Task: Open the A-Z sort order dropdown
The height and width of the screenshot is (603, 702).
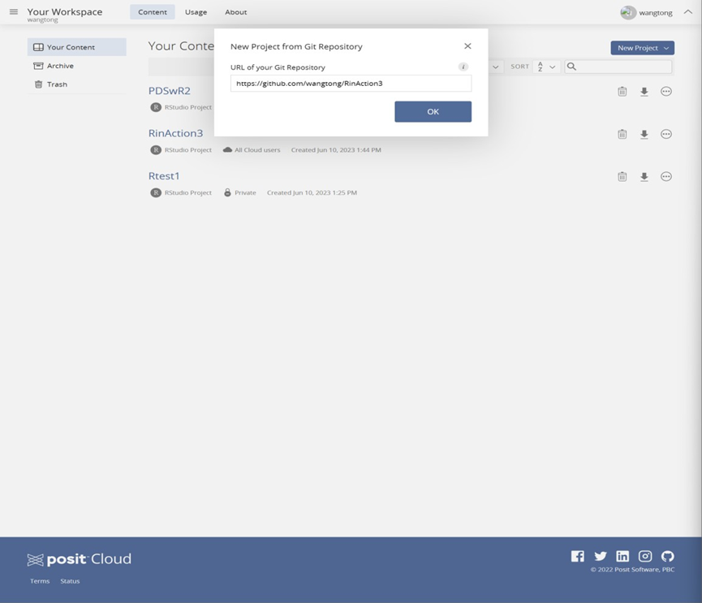Action: point(546,67)
